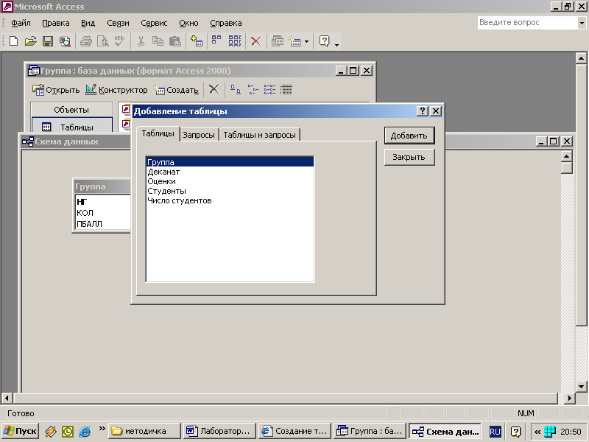589x442 pixels.
Task: Click the Spelling check icon
Action: pyautogui.click(x=120, y=41)
